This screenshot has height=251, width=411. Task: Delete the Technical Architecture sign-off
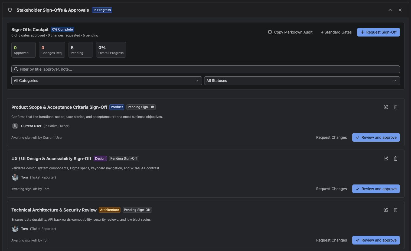point(396,210)
